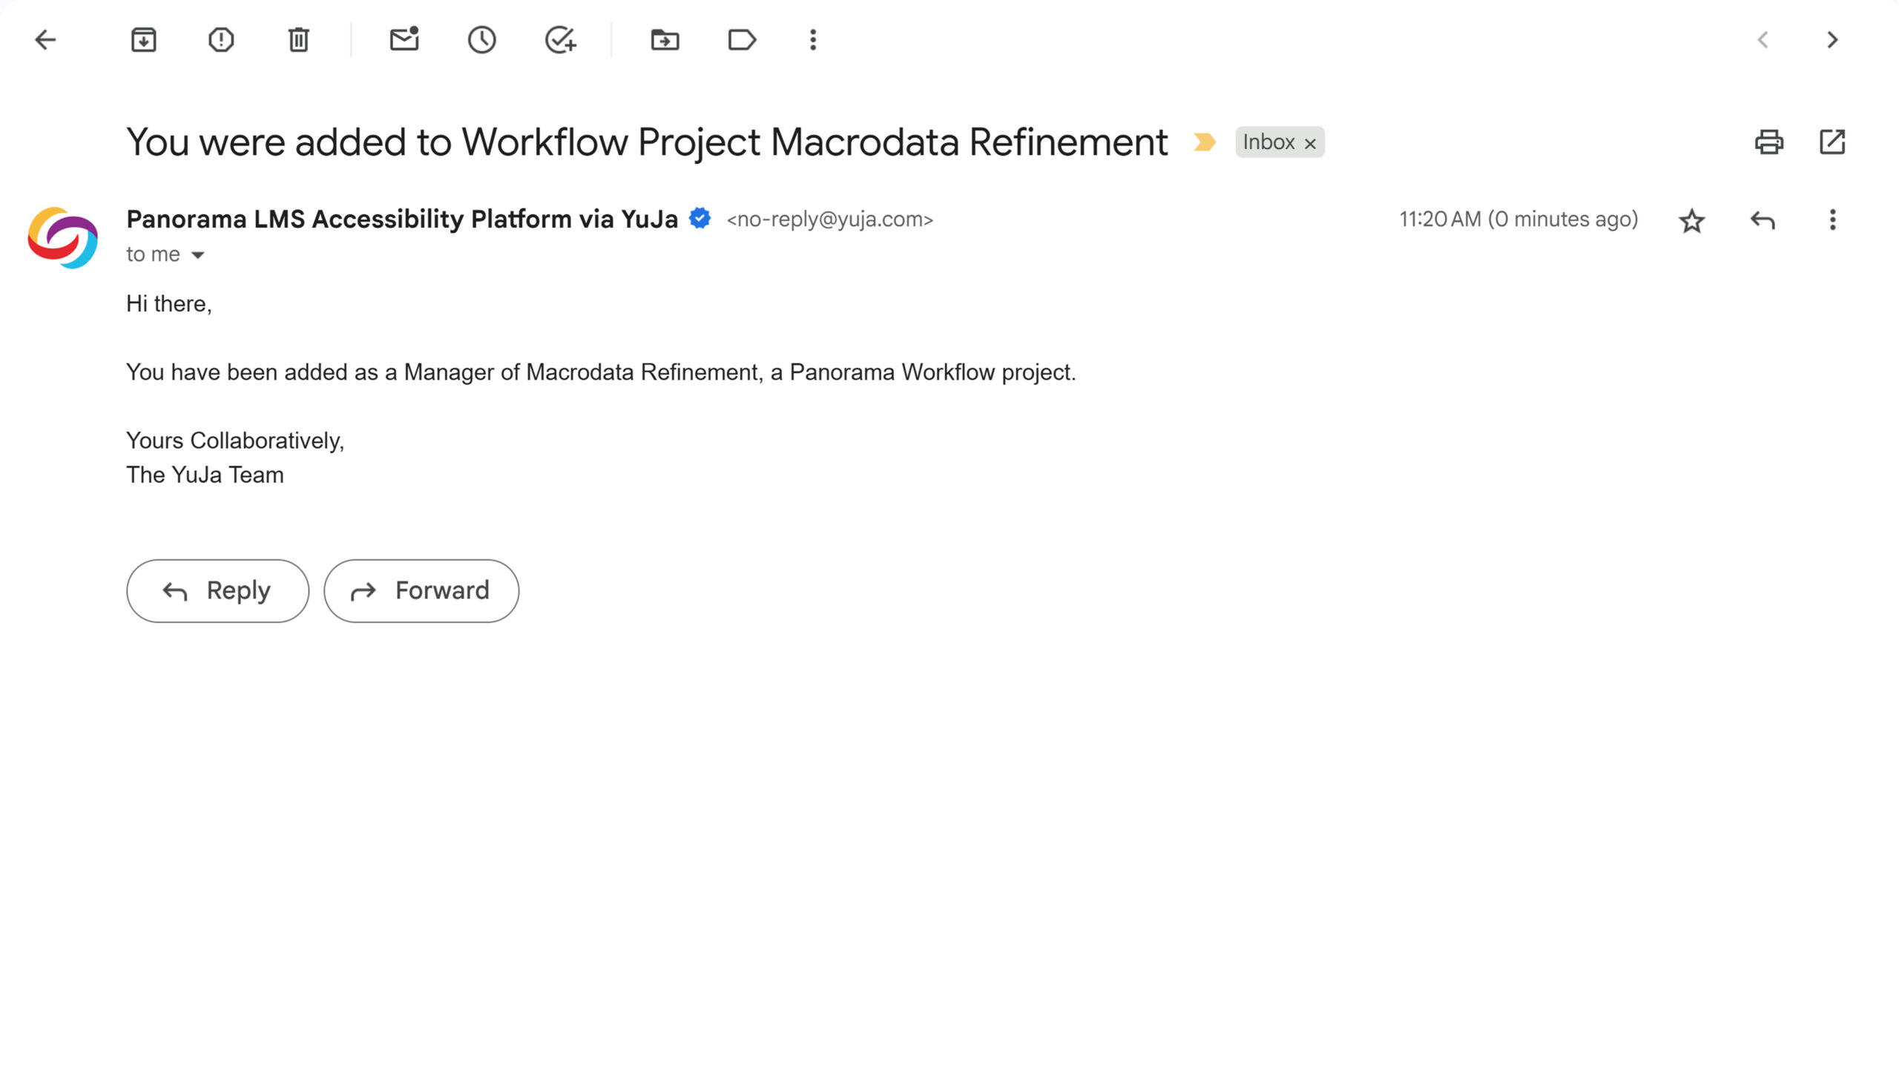
Task: Expand 'to me' recipient details
Action: (197, 255)
